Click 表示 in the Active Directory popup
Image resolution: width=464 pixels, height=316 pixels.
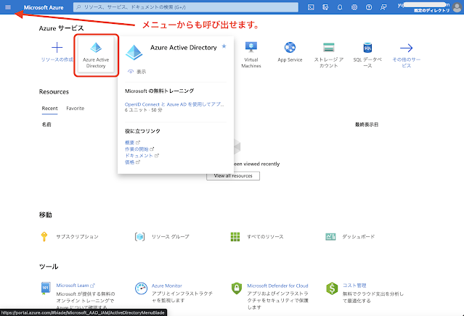point(137,72)
